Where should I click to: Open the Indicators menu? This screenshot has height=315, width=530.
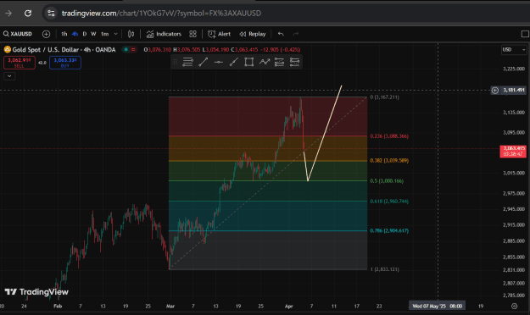(x=164, y=34)
